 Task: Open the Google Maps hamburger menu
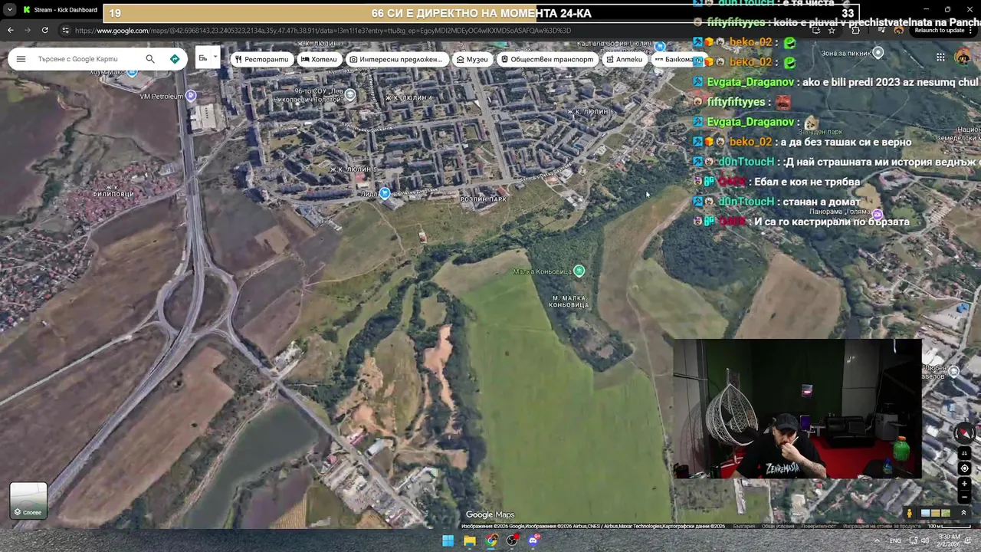pos(21,59)
